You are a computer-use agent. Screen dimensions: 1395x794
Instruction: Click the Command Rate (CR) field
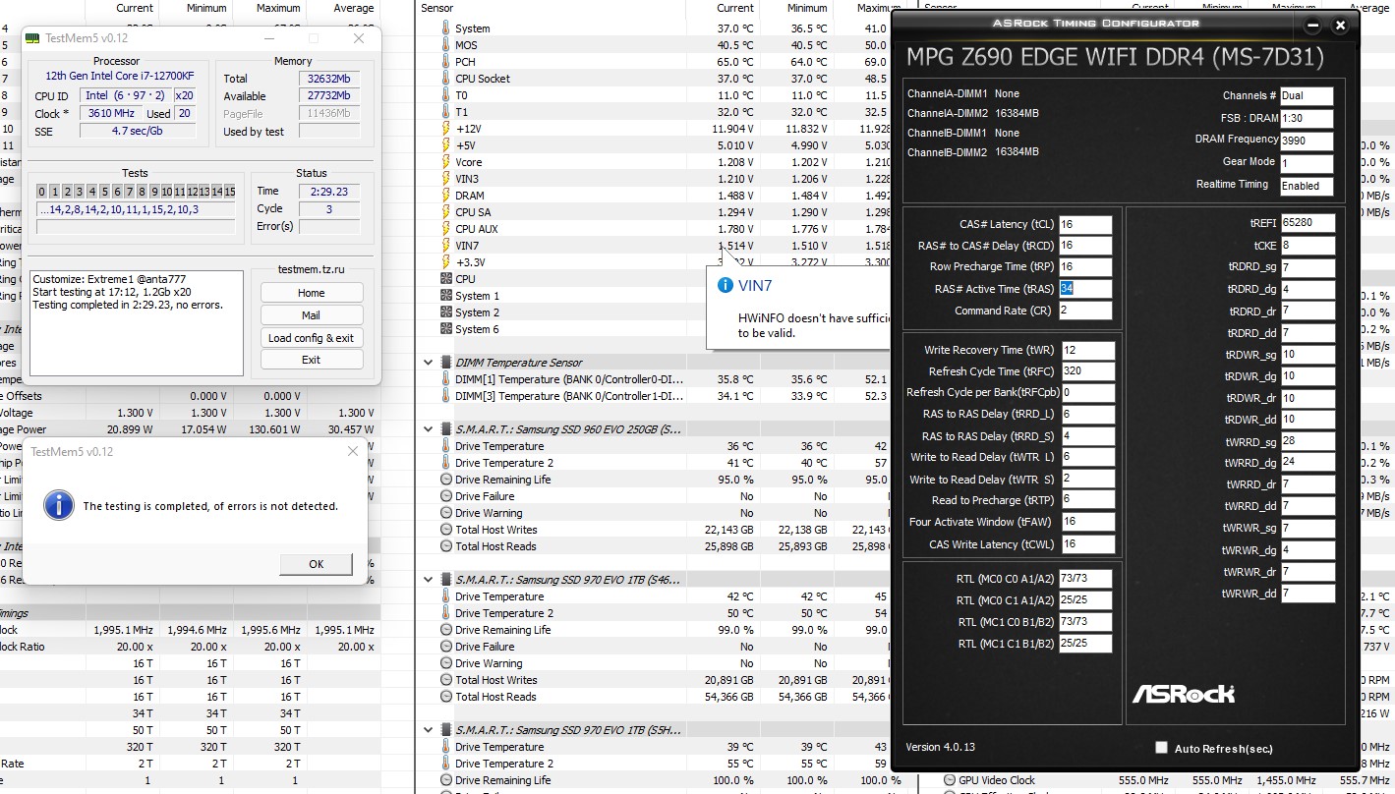pos(1085,311)
